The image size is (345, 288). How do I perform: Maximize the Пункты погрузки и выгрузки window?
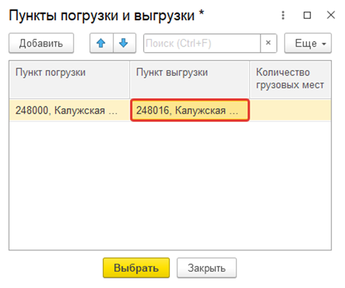point(307,15)
